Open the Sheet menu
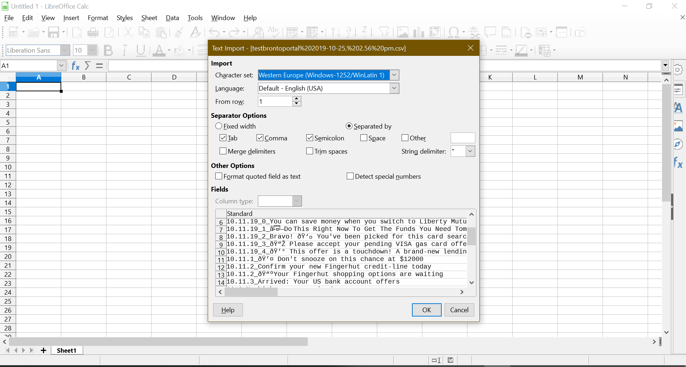Viewport: 686px width, 367px height. click(149, 18)
